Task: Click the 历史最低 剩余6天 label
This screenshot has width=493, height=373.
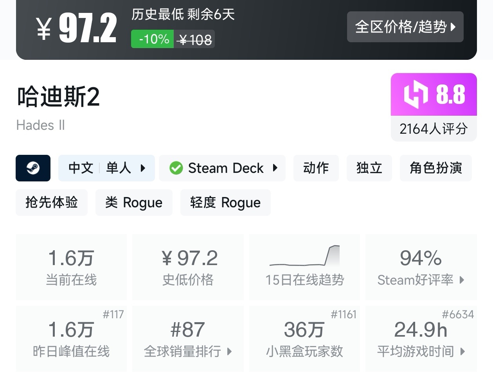Action: pyautogui.click(x=183, y=14)
